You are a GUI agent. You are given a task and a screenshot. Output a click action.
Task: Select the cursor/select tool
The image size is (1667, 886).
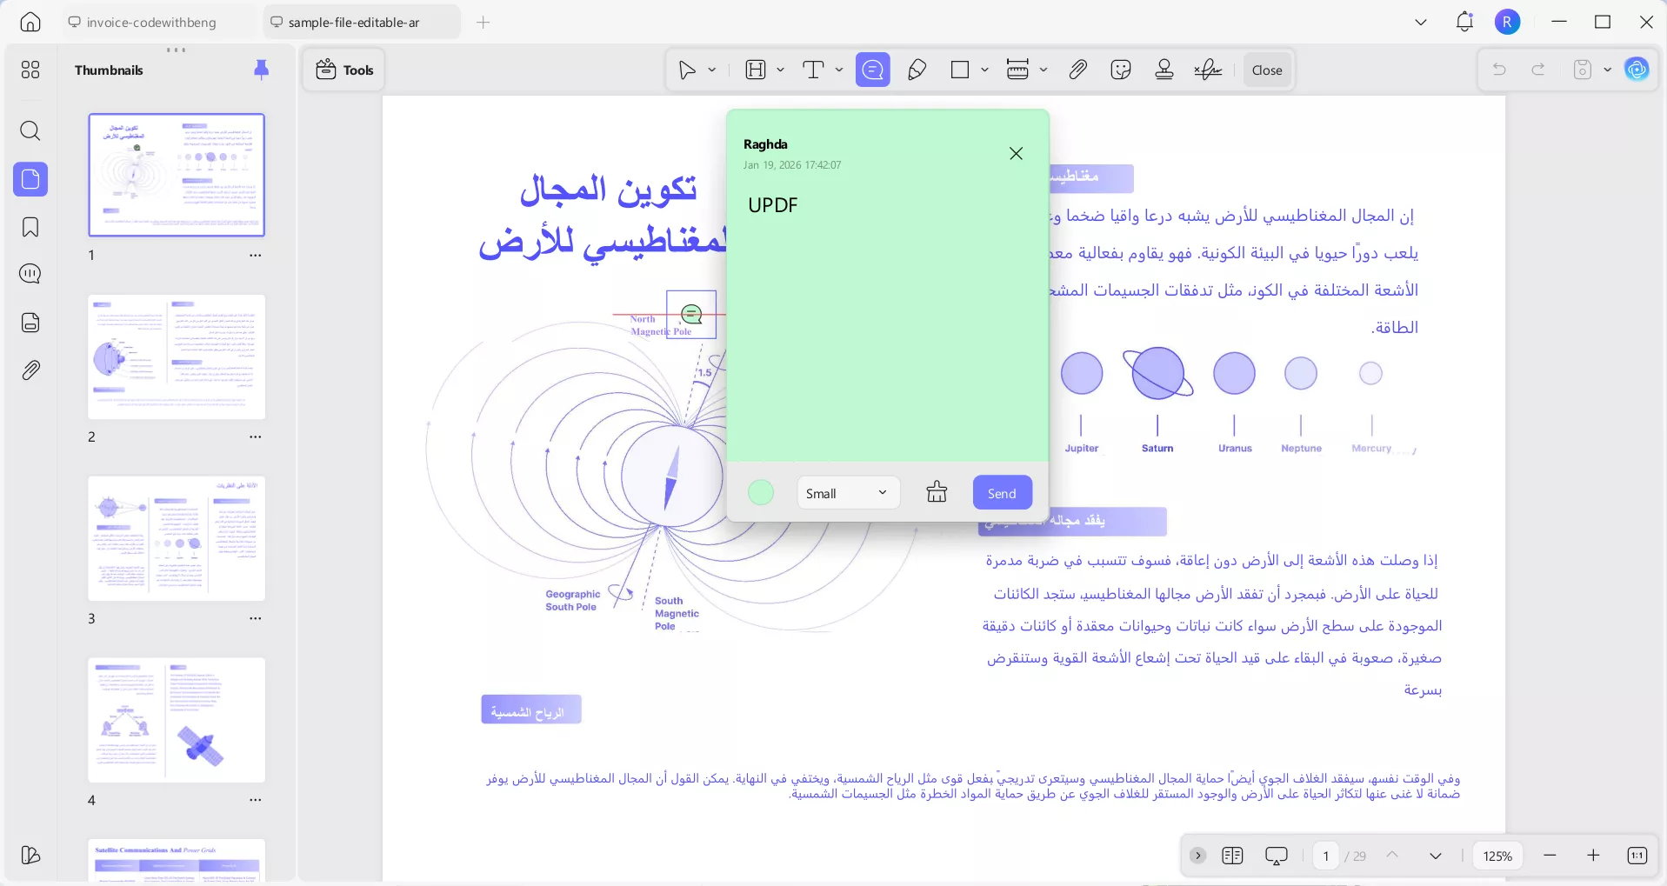pyautogui.click(x=687, y=70)
